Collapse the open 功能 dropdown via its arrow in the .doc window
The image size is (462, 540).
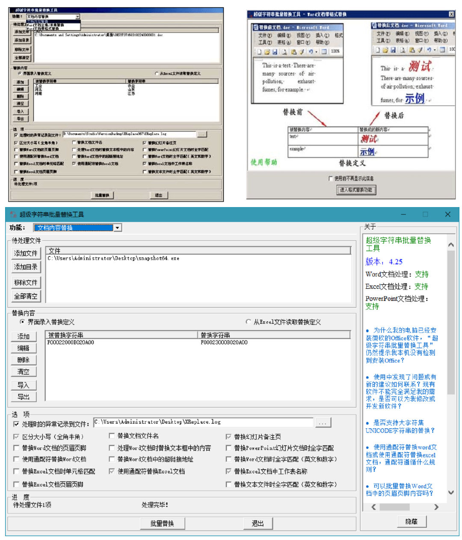tap(78, 17)
